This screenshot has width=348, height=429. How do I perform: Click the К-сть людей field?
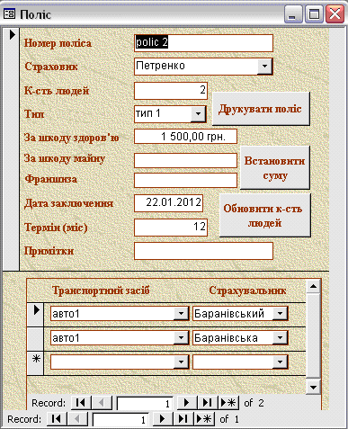point(171,91)
